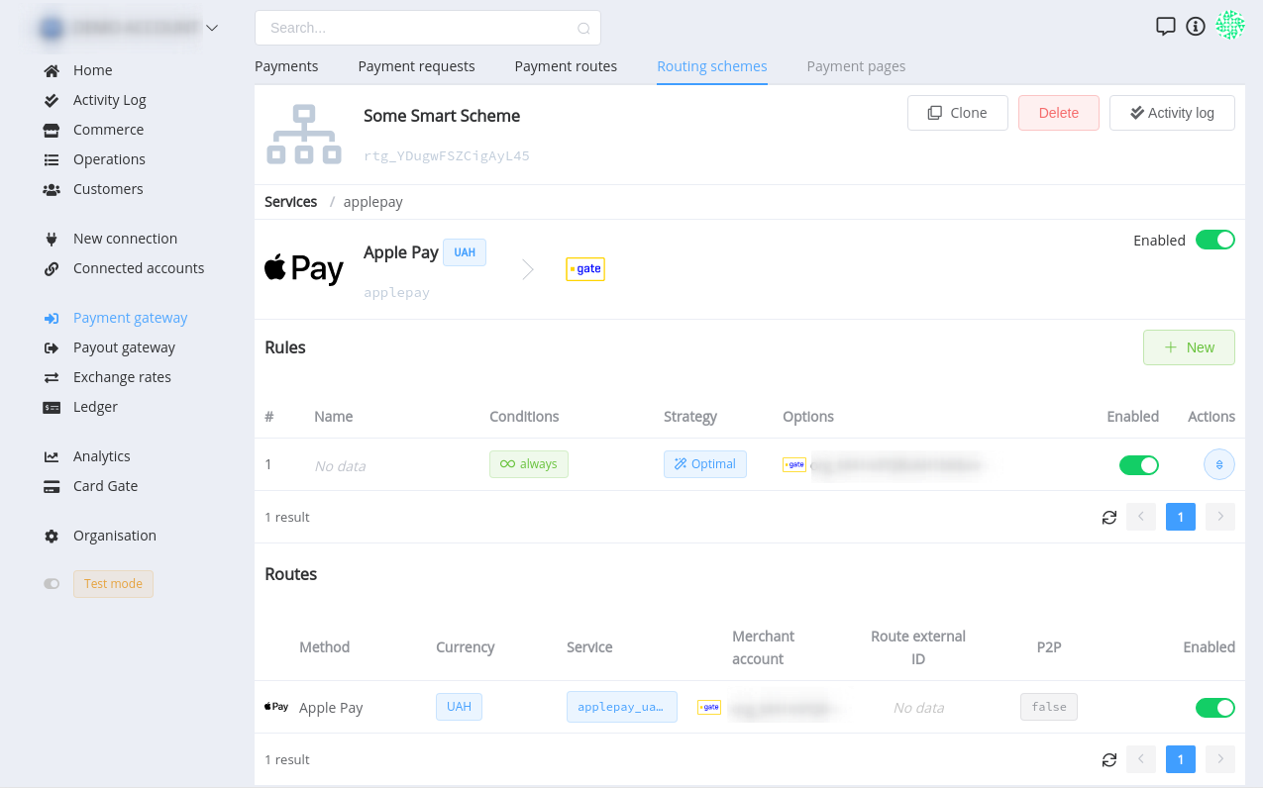Go to previous page of Rules
1263x788 pixels.
tap(1141, 517)
